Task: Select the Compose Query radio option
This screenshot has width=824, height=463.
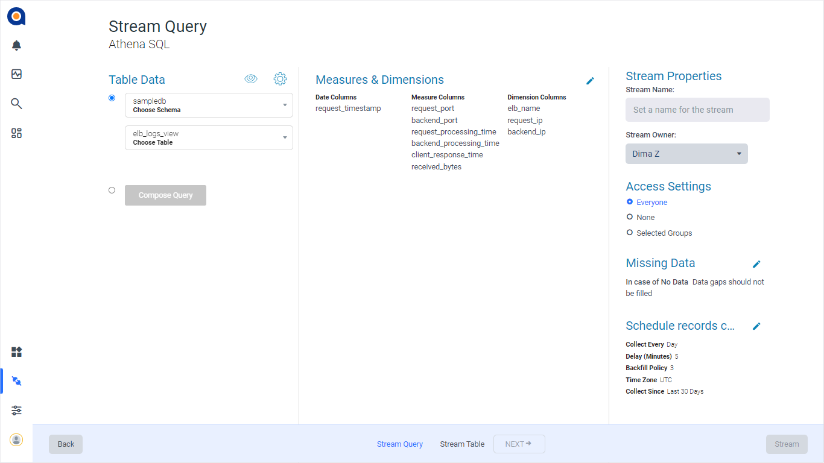Action: pos(112,190)
